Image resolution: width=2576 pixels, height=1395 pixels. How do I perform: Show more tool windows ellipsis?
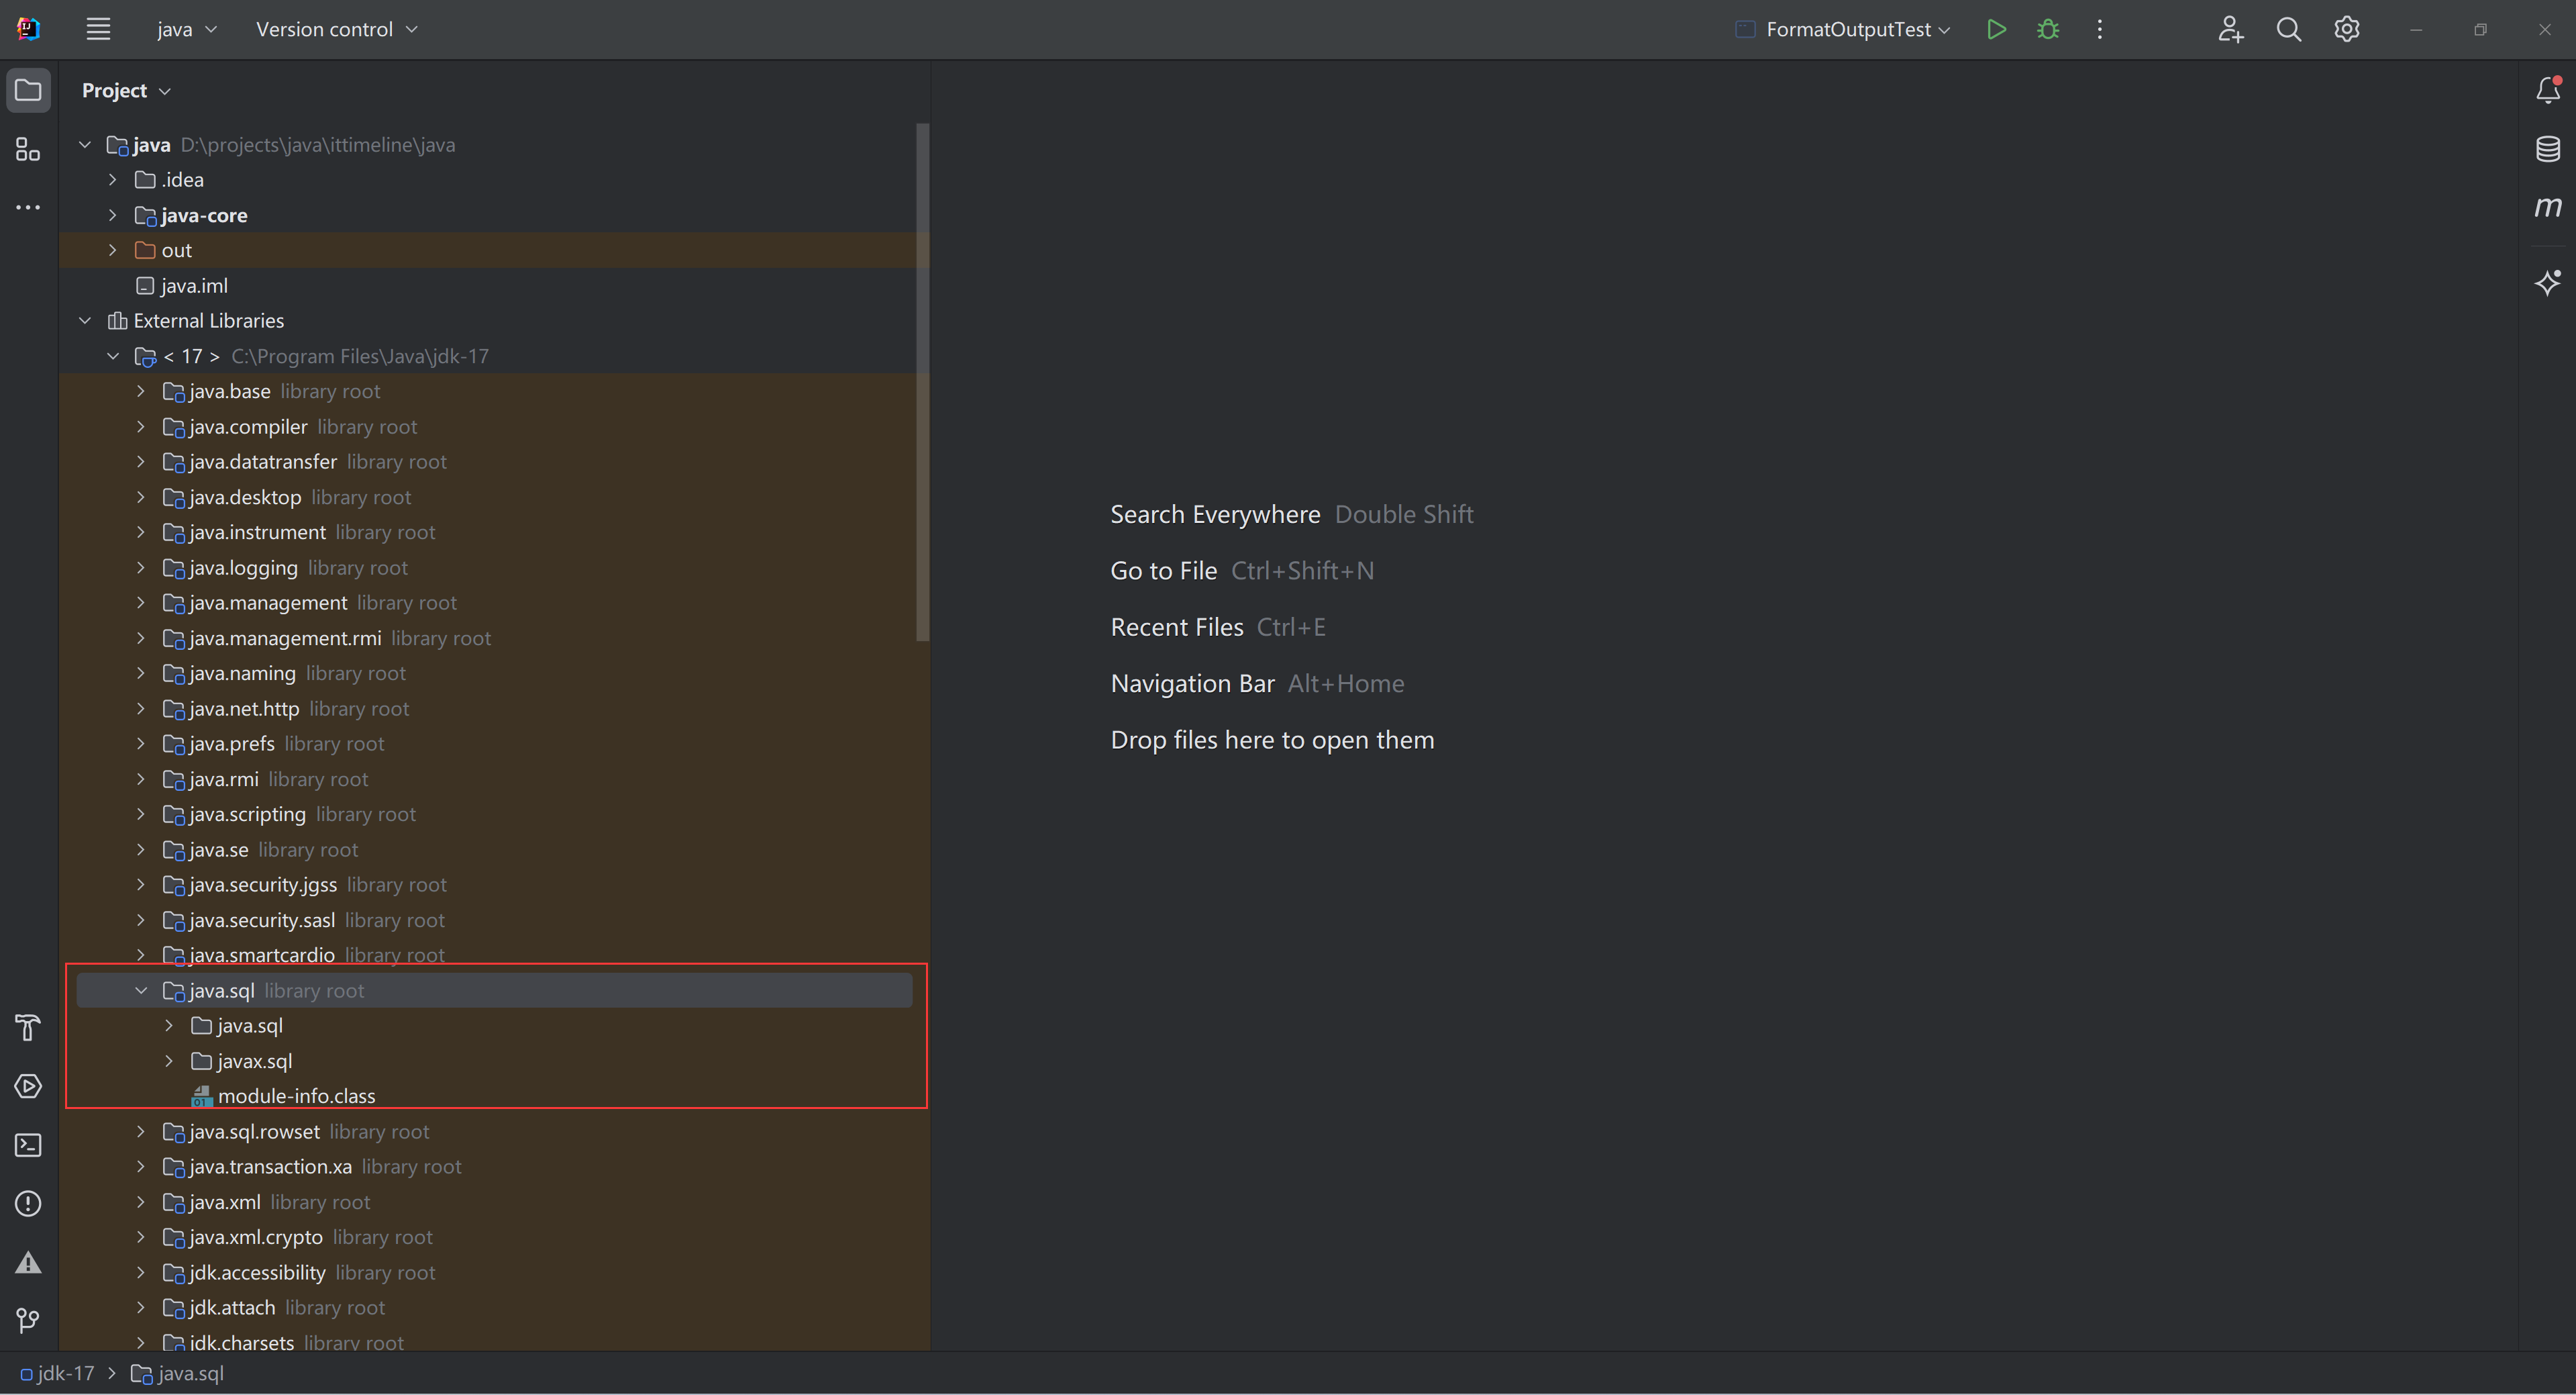click(28, 207)
